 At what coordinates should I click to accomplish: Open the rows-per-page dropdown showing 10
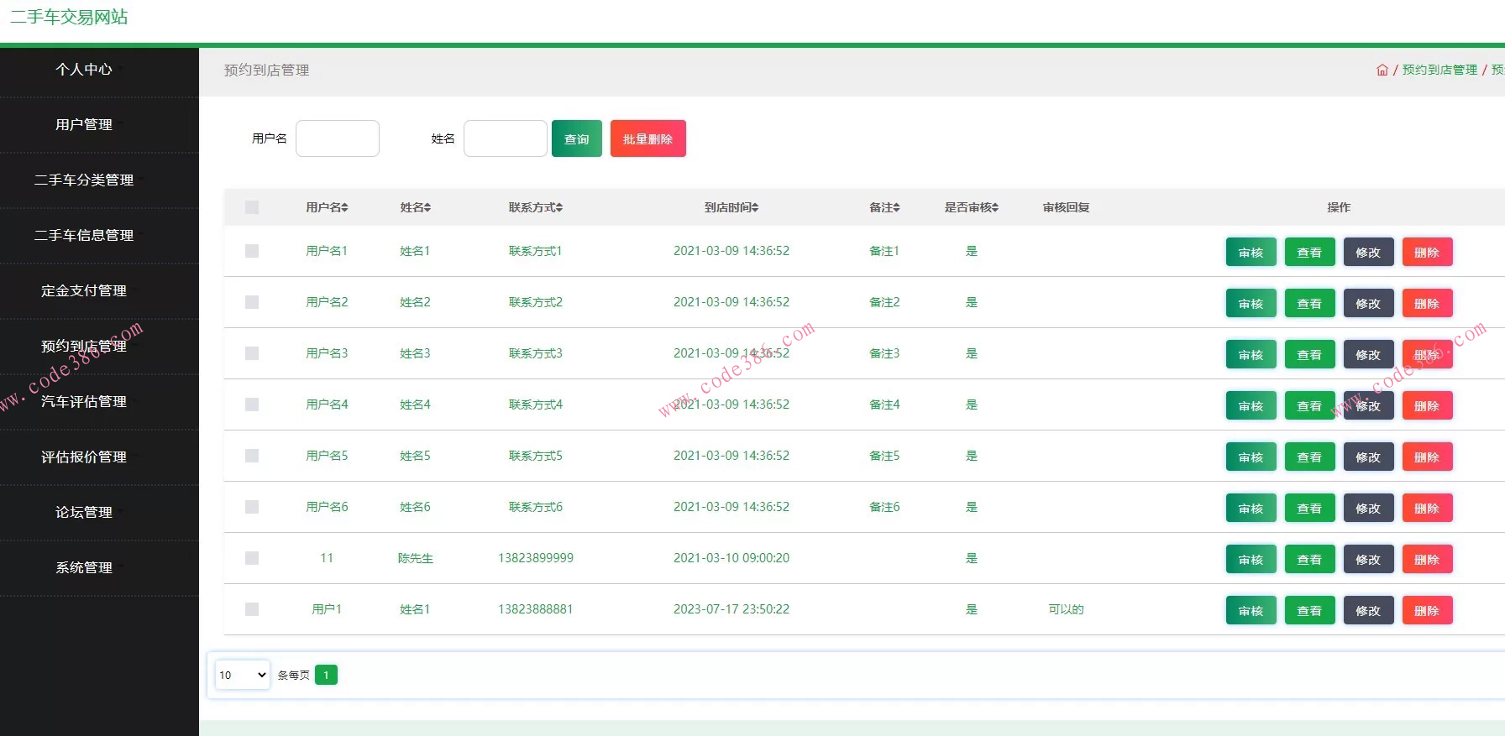tap(243, 675)
